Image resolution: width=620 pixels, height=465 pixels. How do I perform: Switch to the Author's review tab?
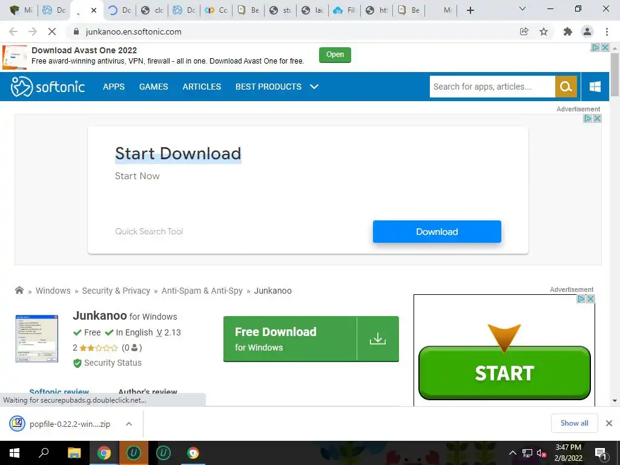[148, 392]
